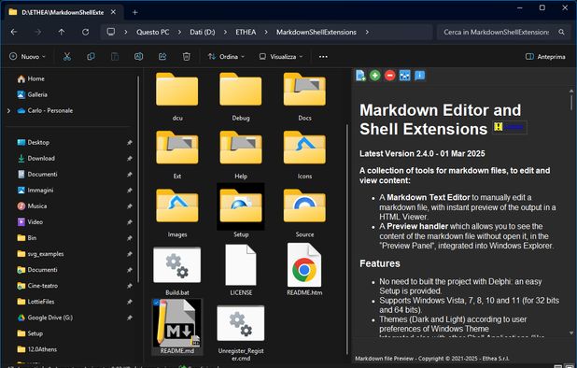The image size is (577, 368).
Task: Open preview settings blue grid icon
Action: tap(404, 76)
